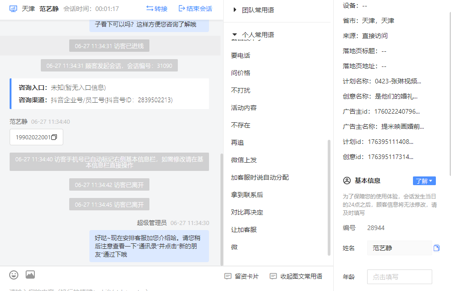Screen dimensions: 451x291
Task: Click the customer ID 28944
Action: 376,228
